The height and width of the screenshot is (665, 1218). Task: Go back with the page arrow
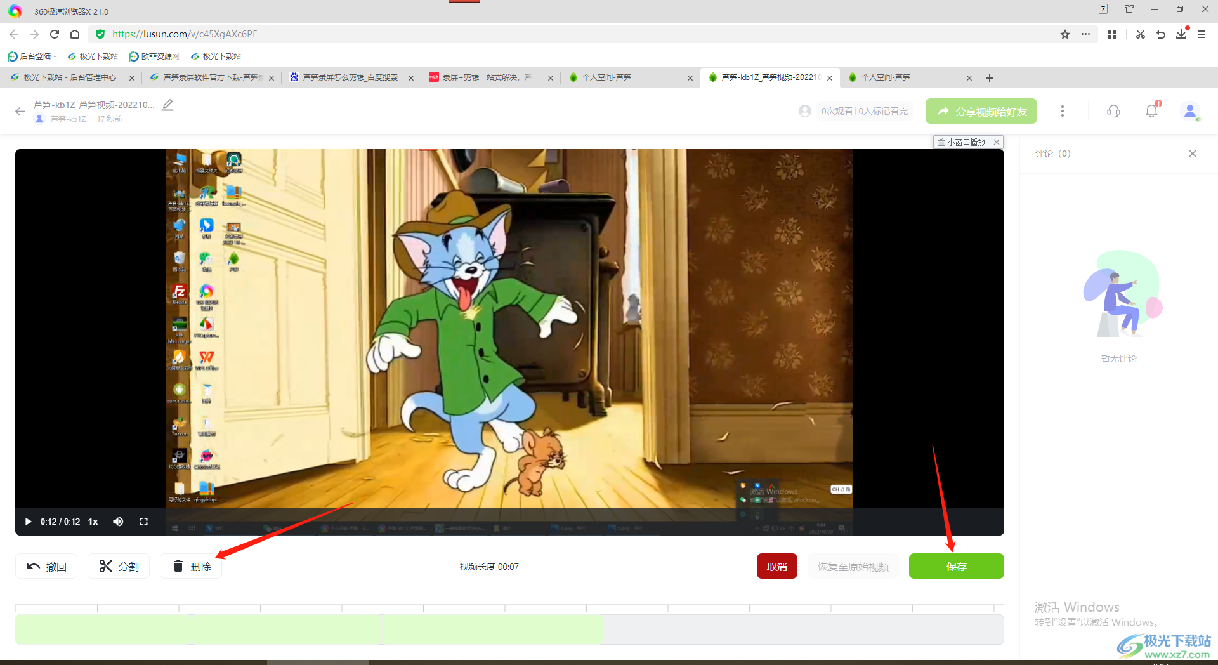coord(20,111)
